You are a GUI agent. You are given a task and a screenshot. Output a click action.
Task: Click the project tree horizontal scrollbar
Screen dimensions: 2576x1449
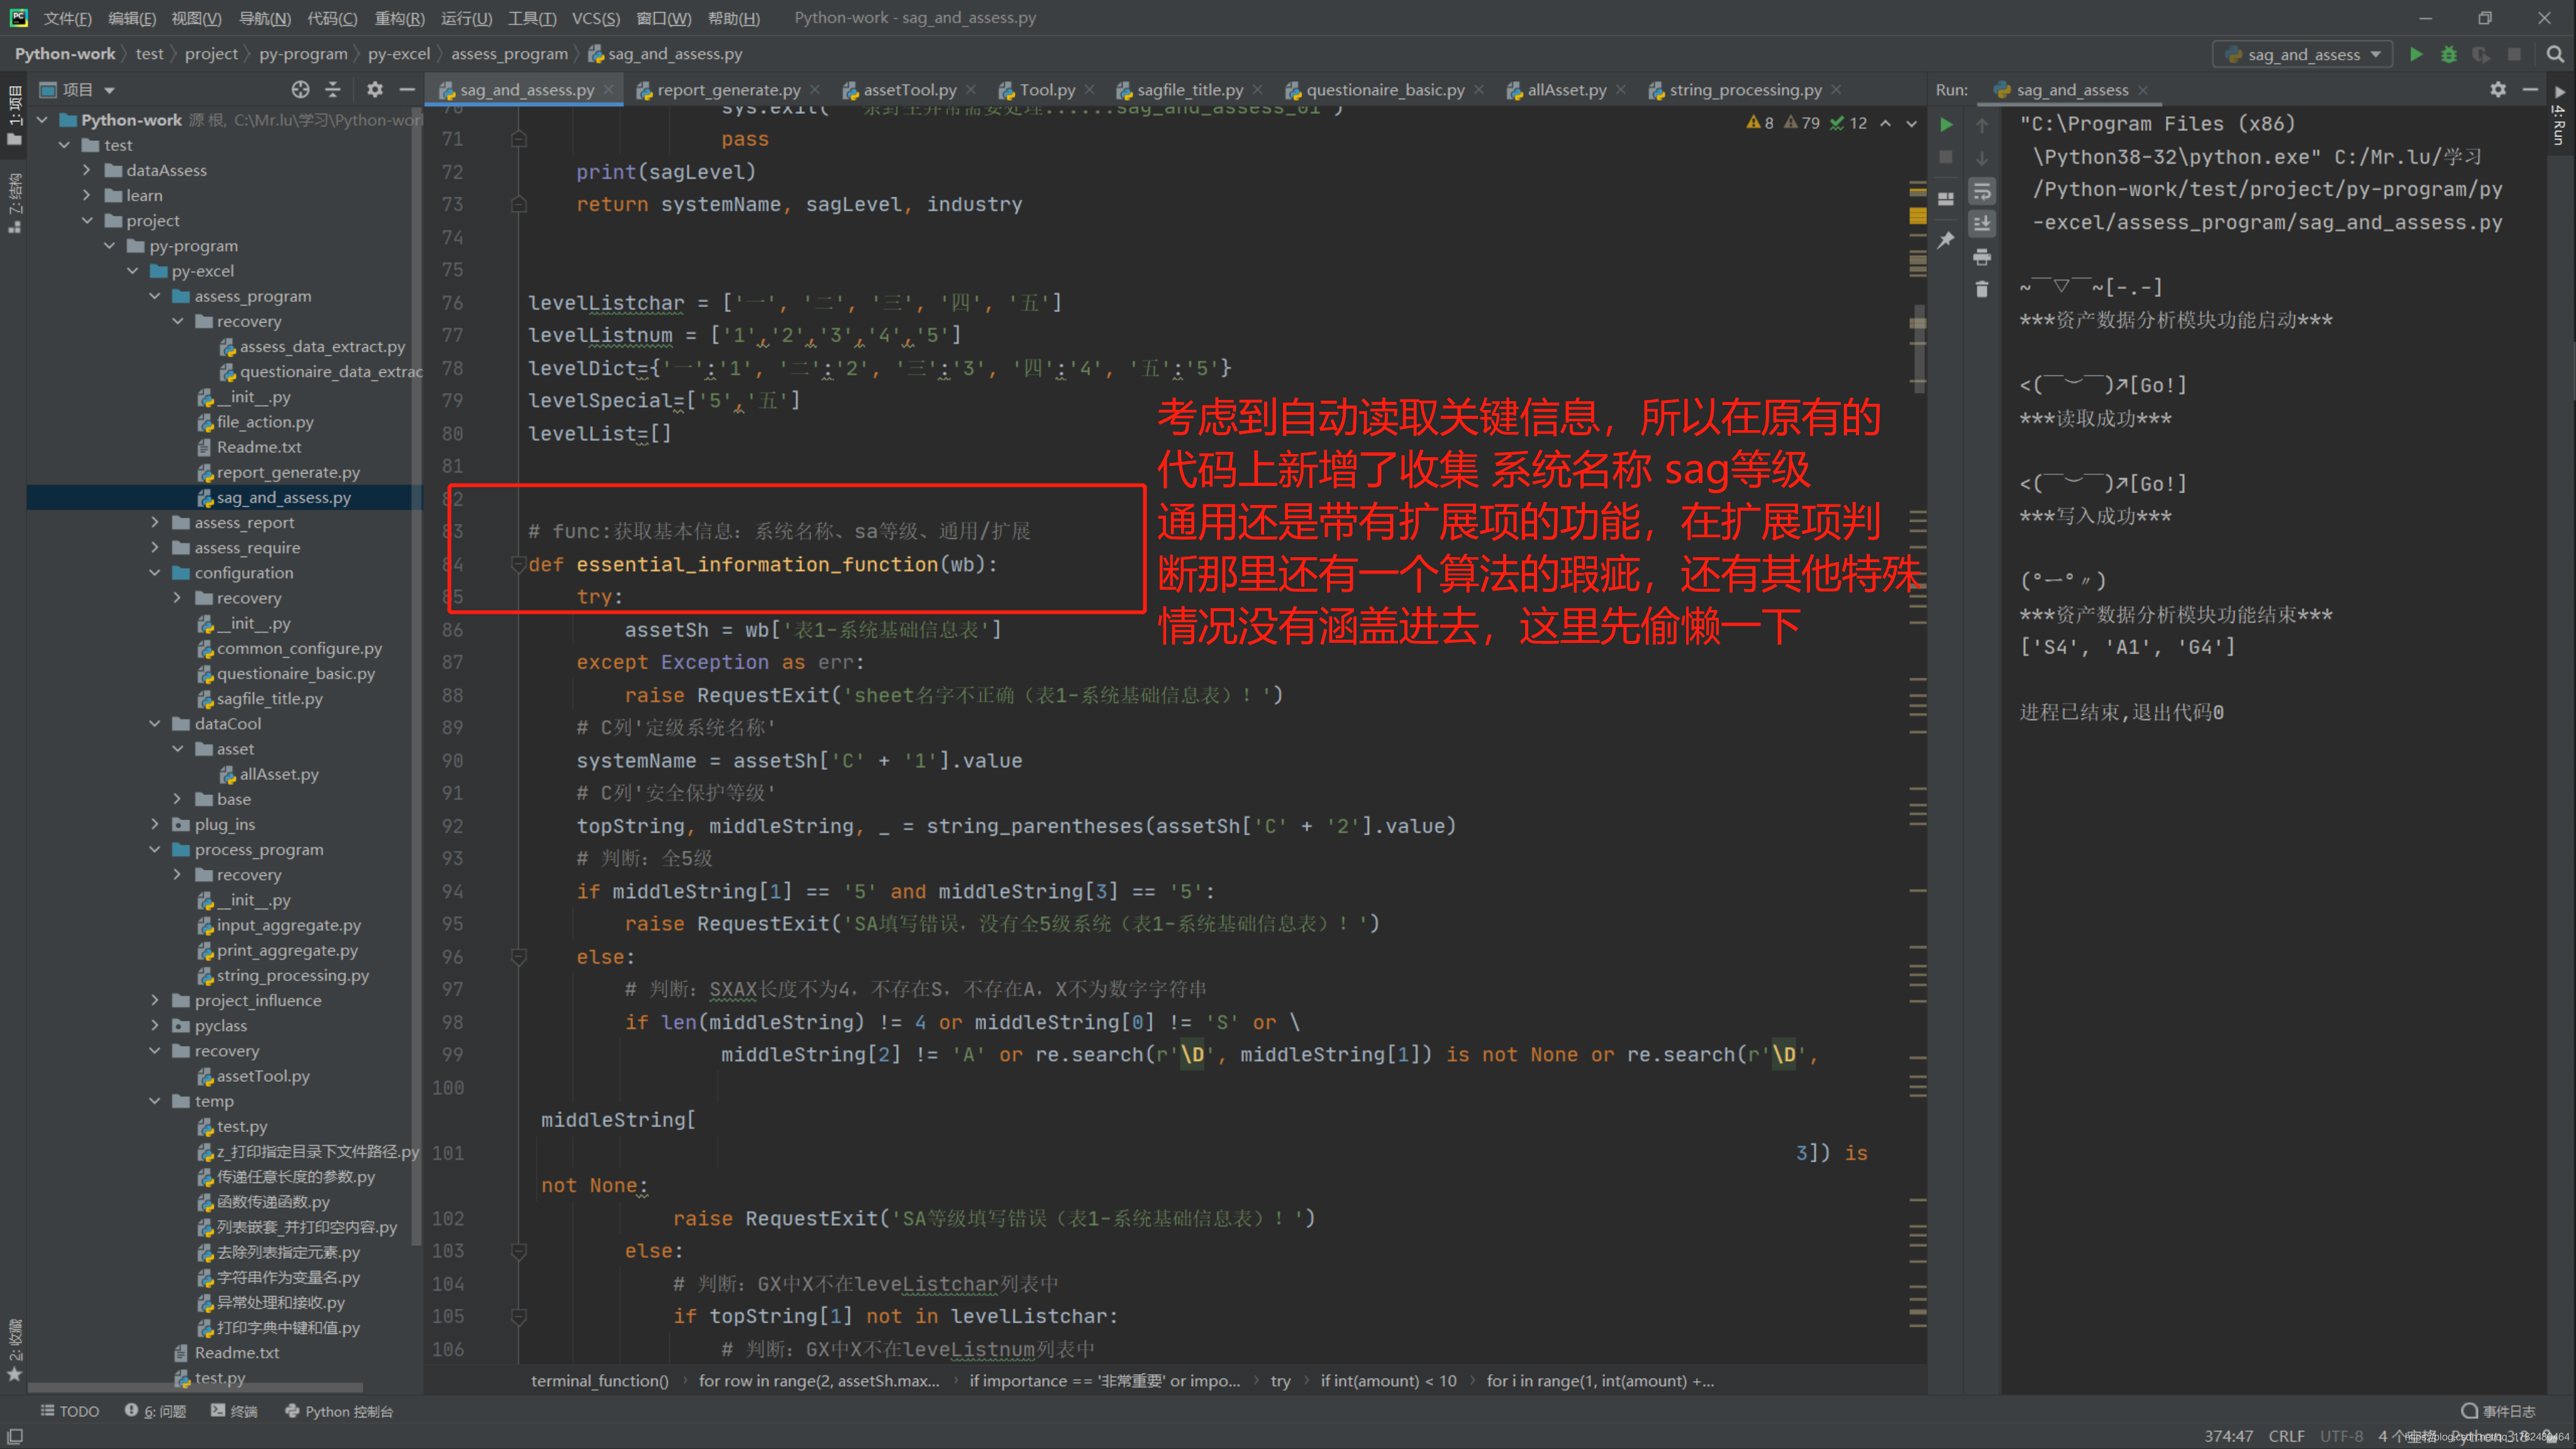[x=195, y=1388]
